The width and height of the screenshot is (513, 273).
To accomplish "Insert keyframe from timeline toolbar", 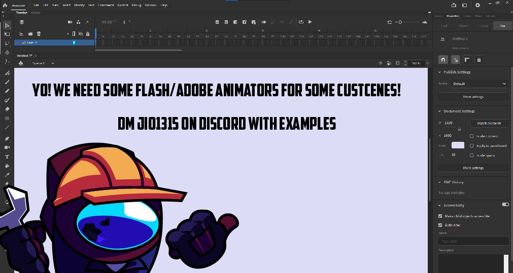I will coord(217,22).
